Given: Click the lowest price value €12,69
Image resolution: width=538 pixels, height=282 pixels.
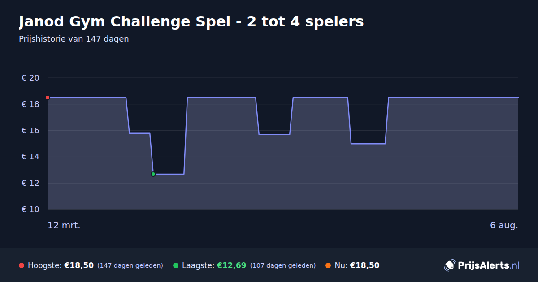Looking at the screenshot, I should tap(231, 265).
